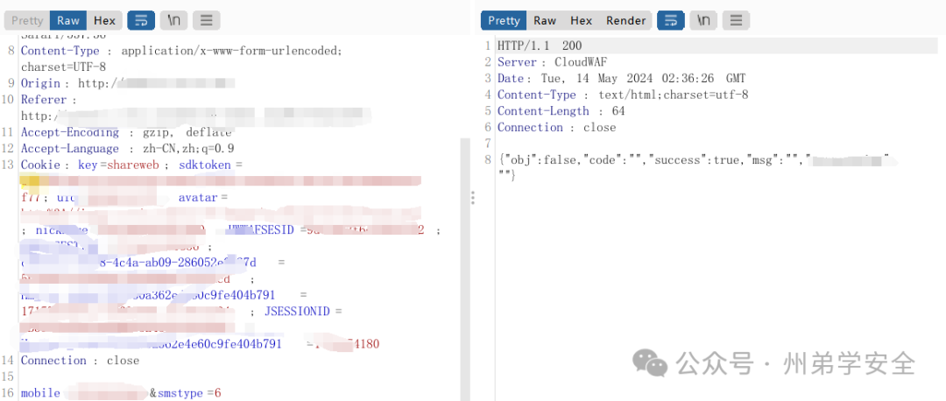Toggle show non-printable chars in response panel
This screenshot has width=946, height=401.
click(x=703, y=20)
